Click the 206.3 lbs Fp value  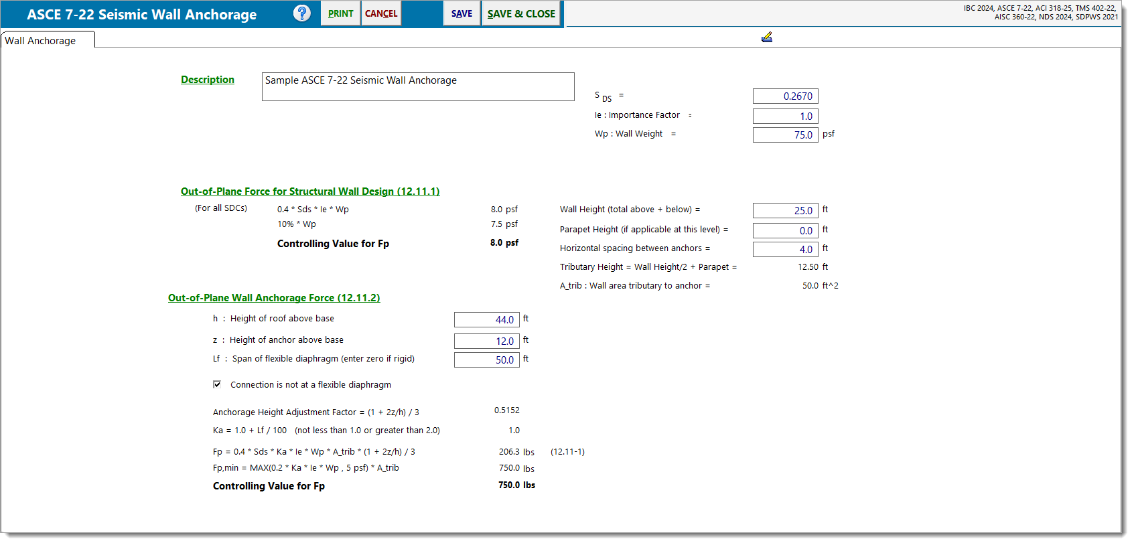point(516,452)
